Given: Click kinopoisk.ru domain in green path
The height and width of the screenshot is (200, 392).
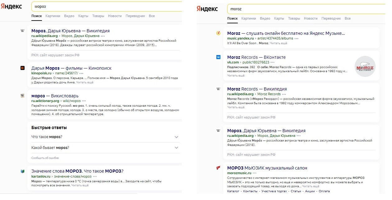Looking at the screenshot, I should pyautogui.click(x=41, y=73).
